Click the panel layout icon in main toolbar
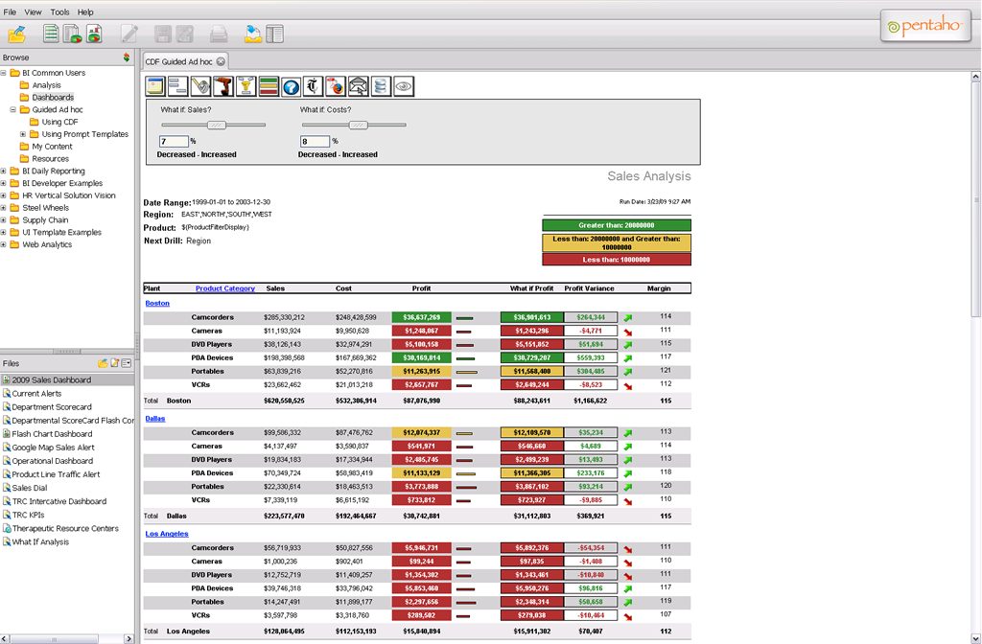 point(275,34)
